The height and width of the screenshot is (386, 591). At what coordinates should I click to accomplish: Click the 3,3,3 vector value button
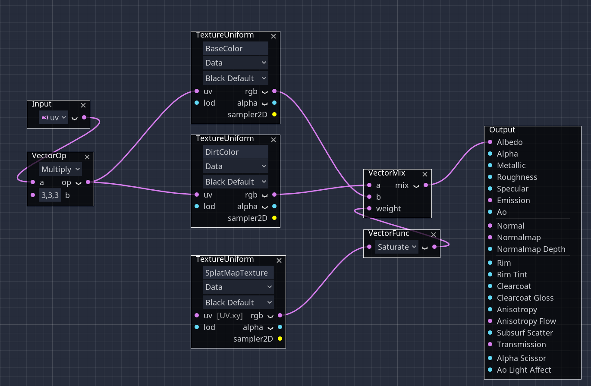click(x=50, y=195)
